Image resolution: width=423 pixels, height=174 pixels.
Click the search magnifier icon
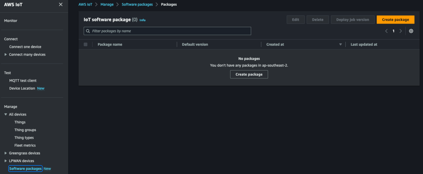tap(88, 31)
